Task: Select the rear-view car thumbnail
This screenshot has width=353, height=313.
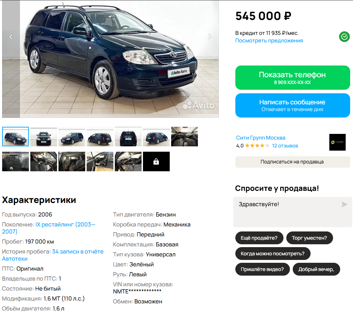Action: click(128, 136)
